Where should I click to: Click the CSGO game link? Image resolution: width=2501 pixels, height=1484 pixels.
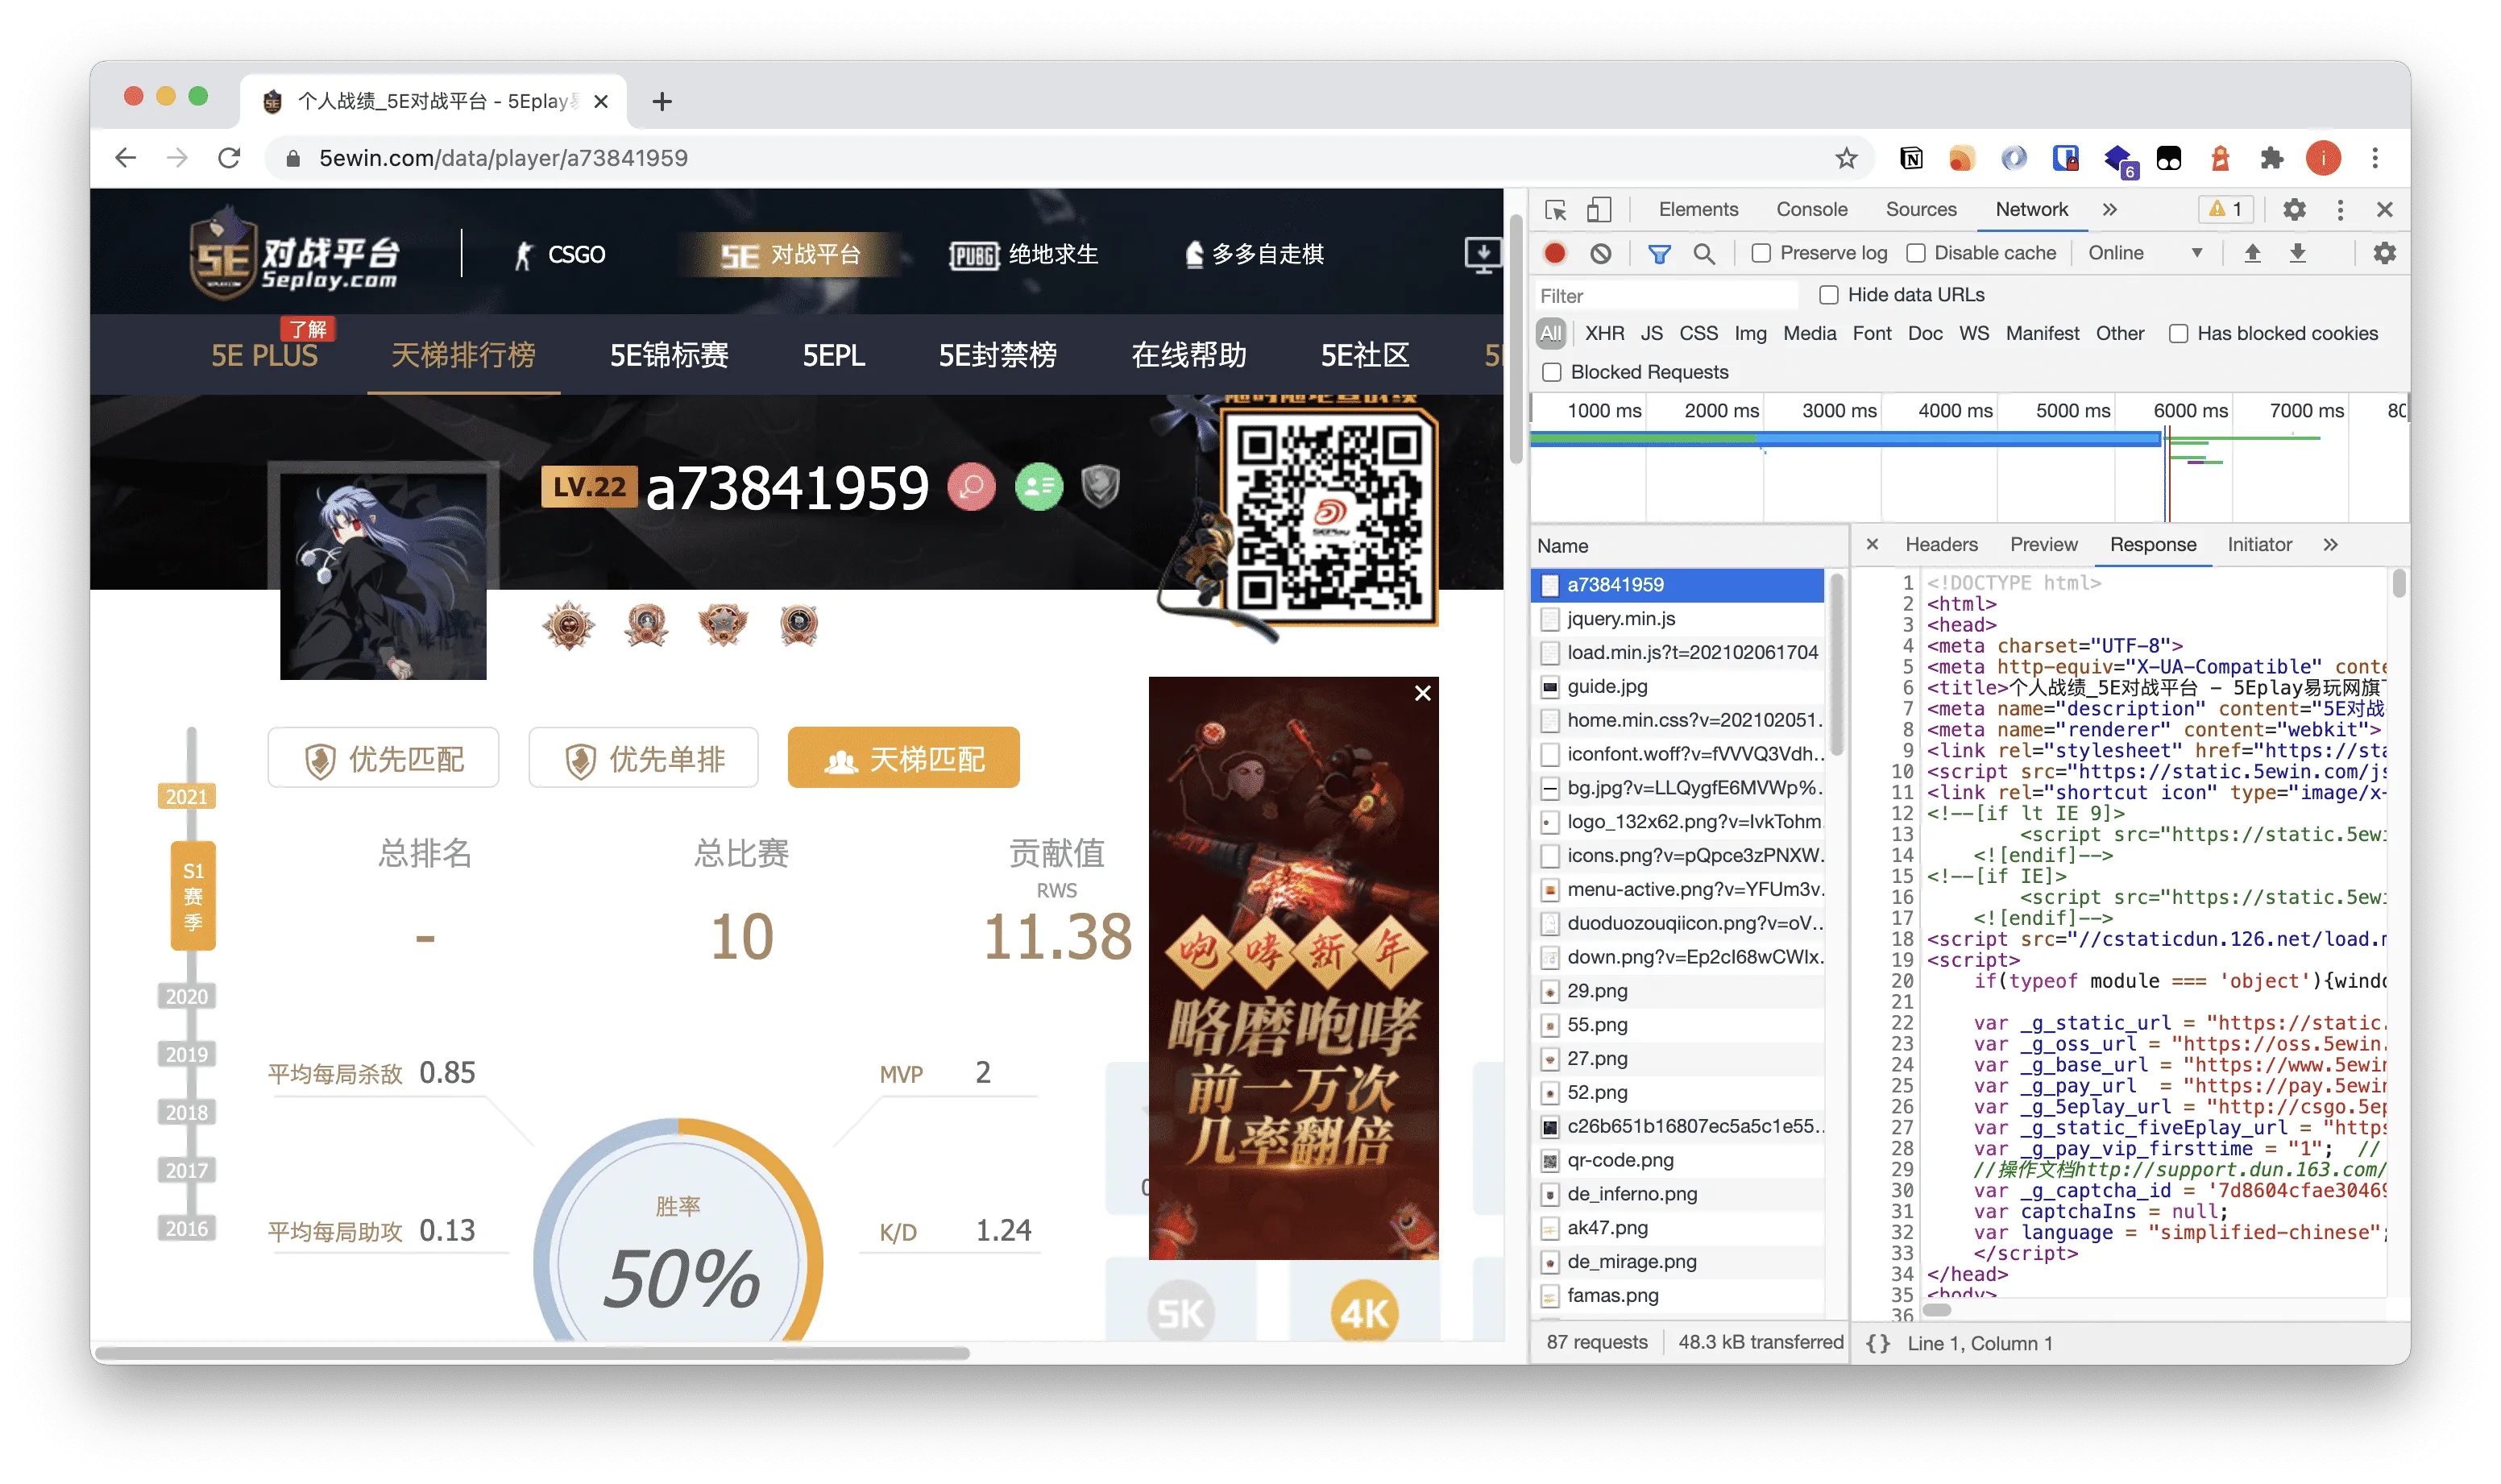[559, 255]
